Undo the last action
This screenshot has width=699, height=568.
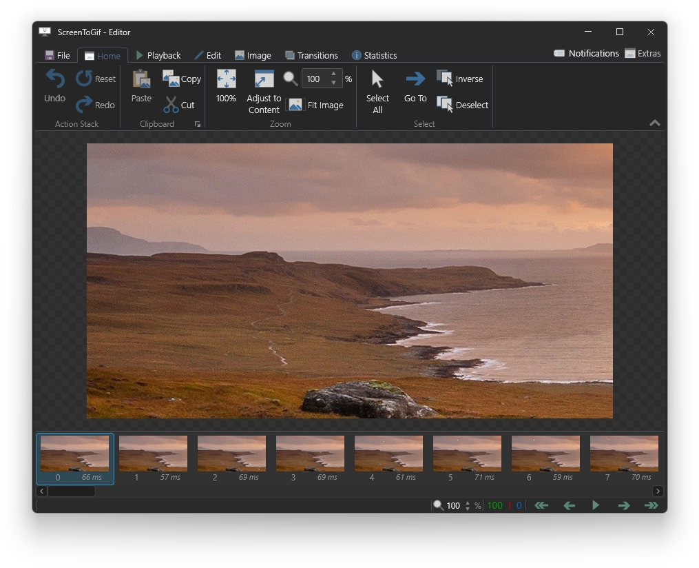point(55,86)
